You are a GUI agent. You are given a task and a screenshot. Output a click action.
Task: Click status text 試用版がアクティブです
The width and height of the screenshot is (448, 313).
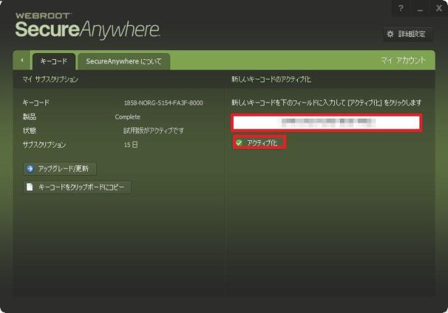[154, 130]
